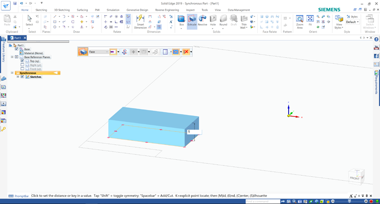Open the Simulation ribbon tab

113,10
